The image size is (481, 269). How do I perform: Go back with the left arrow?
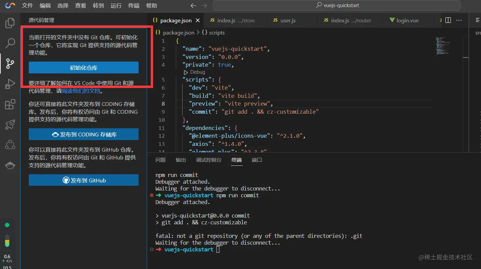point(193,5)
